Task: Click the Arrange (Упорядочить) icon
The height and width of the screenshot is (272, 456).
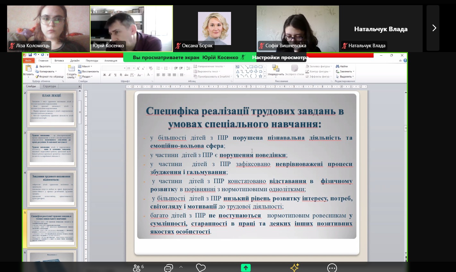Action: [276, 69]
